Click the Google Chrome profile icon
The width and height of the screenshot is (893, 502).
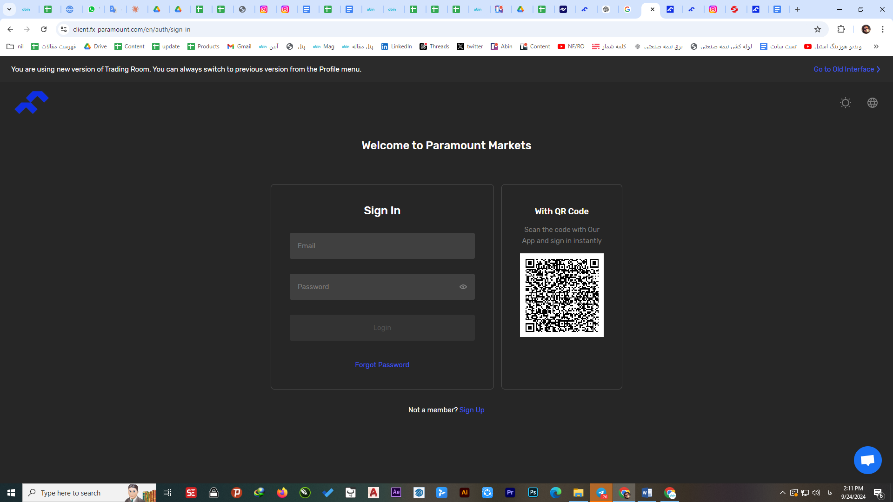[x=866, y=29]
